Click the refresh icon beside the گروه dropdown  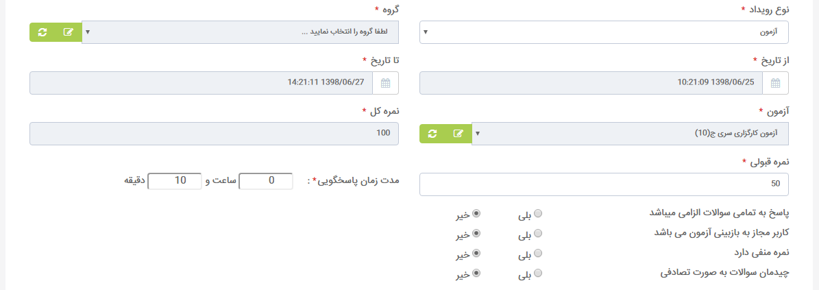tap(42, 32)
